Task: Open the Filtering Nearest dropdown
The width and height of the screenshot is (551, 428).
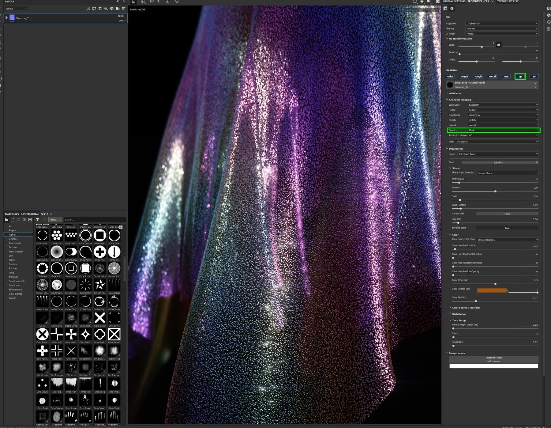Action: (502, 28)
